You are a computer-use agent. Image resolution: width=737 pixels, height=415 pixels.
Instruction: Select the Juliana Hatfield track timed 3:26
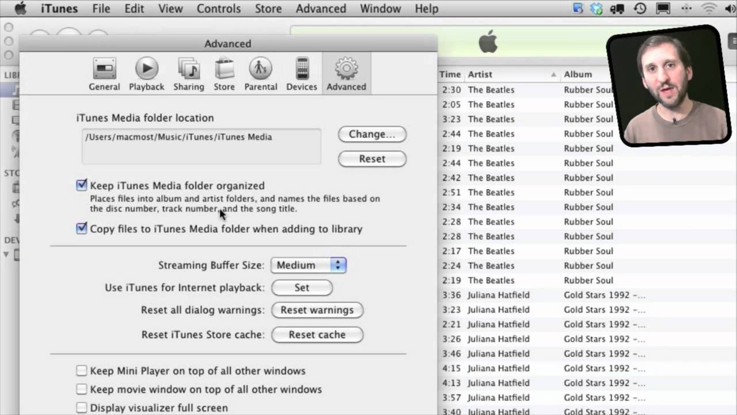pos(587,338)
